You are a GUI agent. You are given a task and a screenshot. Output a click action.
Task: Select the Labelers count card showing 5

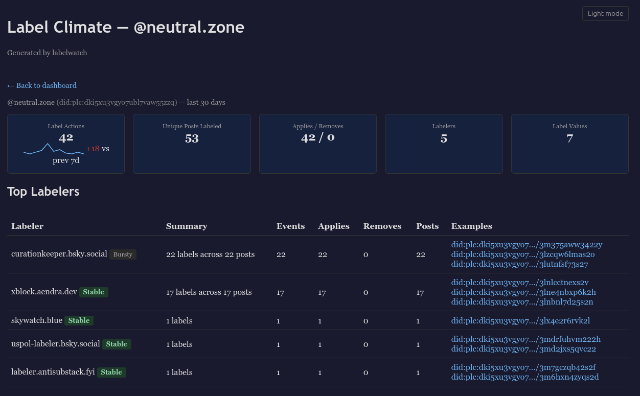coord(444,144)
